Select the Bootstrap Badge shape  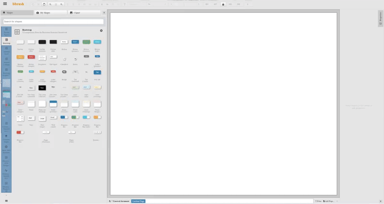[x=64, y=72]
